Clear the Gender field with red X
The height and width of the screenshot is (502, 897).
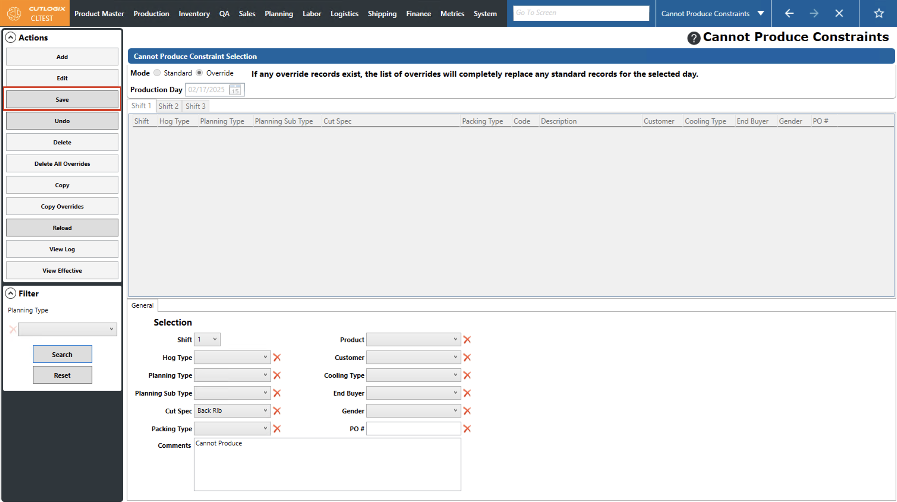click(x=467, y=411)
